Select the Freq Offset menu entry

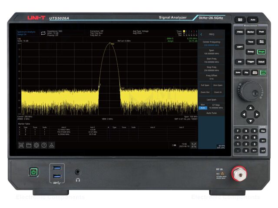(212, 77)
